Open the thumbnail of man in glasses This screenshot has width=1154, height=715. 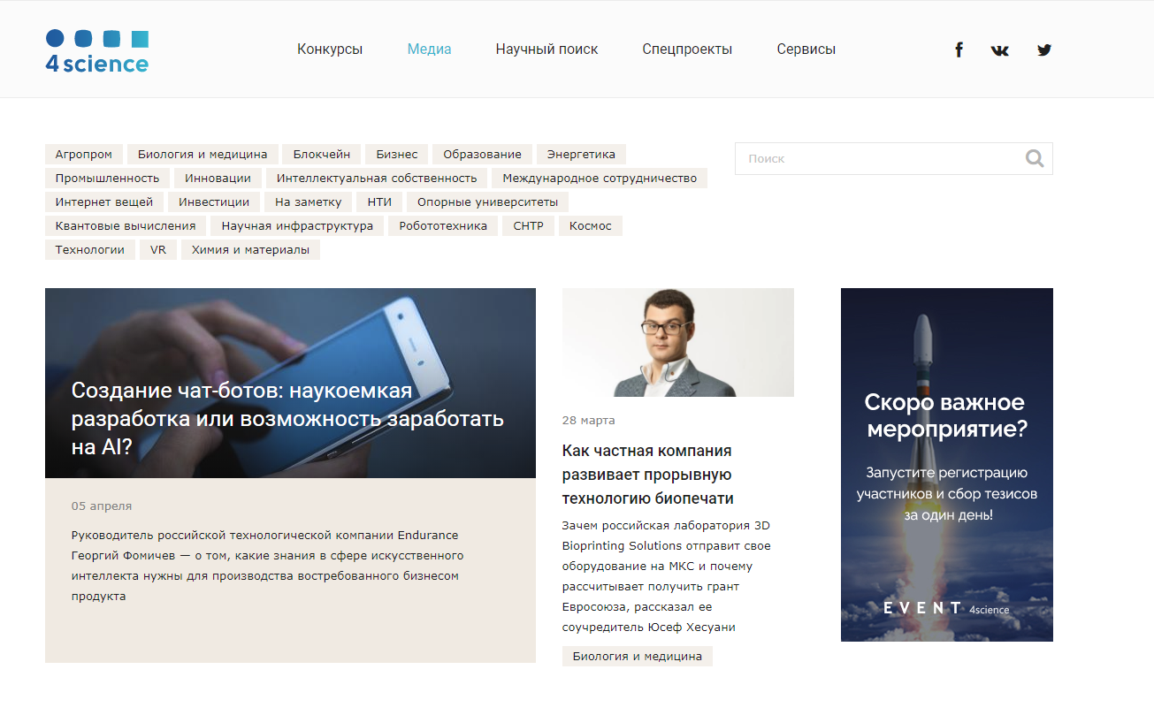[x=678, y=342]
